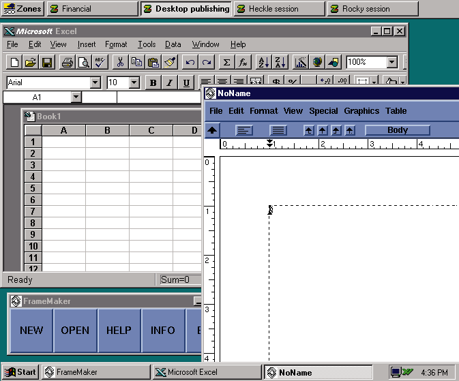Image resolution: width=459 pixels, height=381 pixels.
Task: Open the Graphics menu in NoName window
Action: 361,111
